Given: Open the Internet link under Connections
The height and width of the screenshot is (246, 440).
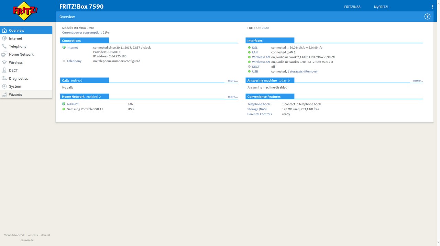Looking at the screenshot, I should point(72,48).
